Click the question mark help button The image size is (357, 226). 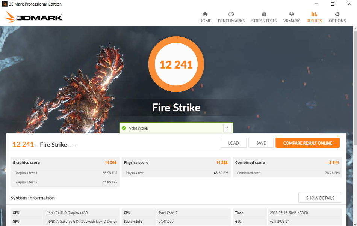click(227, 128)
